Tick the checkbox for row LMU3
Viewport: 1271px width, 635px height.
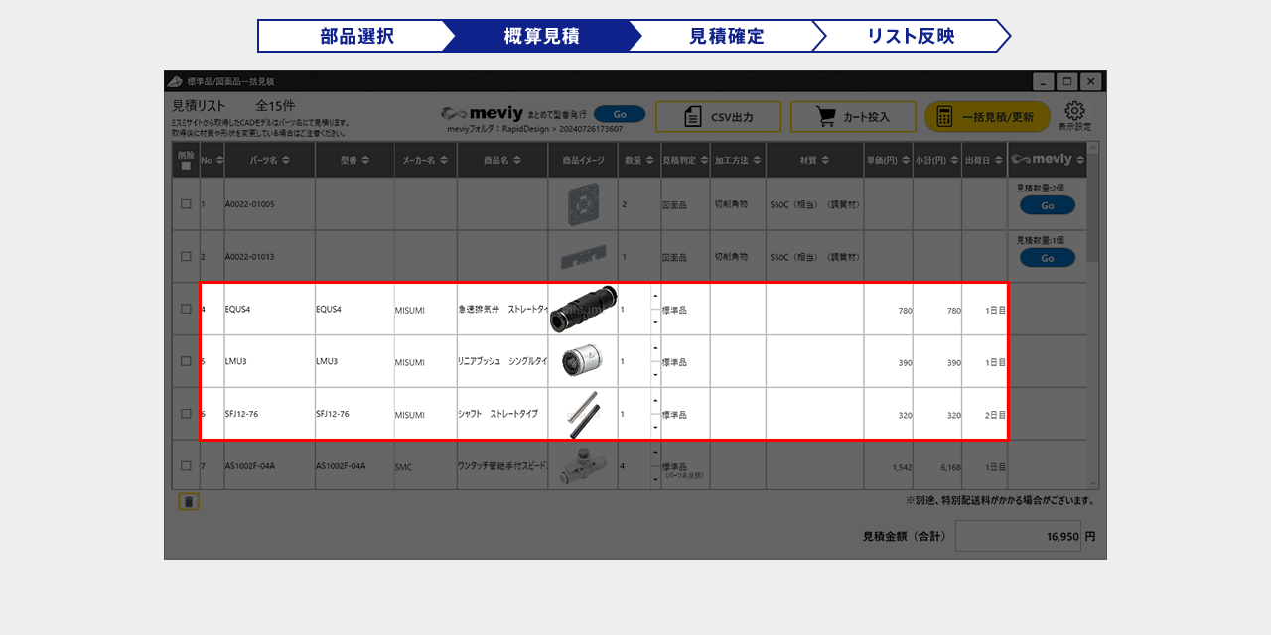(186, 361)
